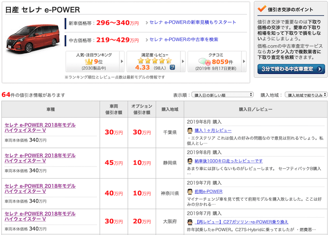Open the 購入1ヶ月レビュー review link
Screen dimensions: 329x235
click(x=213, y=131)
